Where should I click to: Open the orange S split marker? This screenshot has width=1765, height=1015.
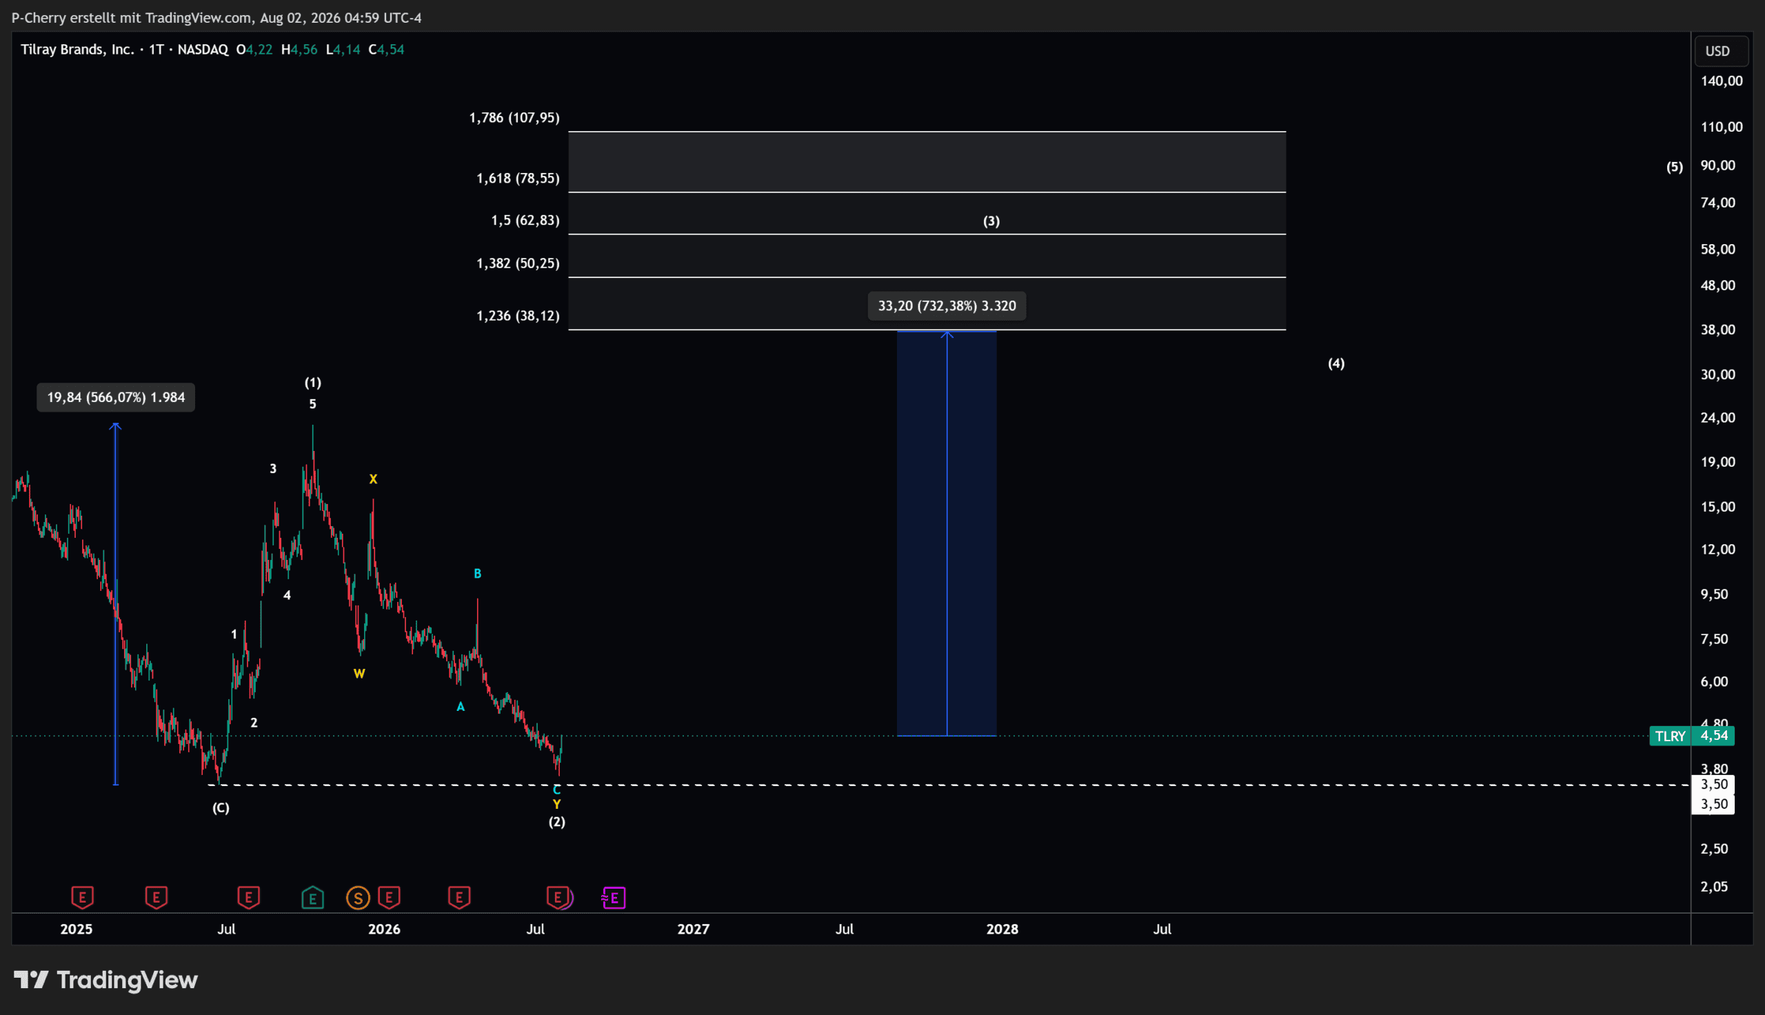358,898
